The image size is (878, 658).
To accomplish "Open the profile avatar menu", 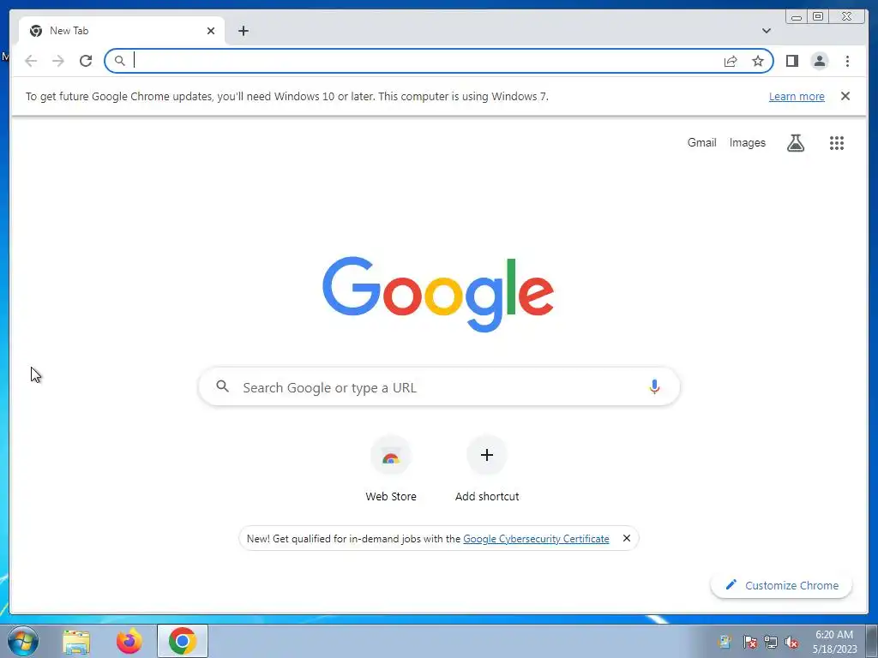I will pyautogui.click(x=819, y=61).
